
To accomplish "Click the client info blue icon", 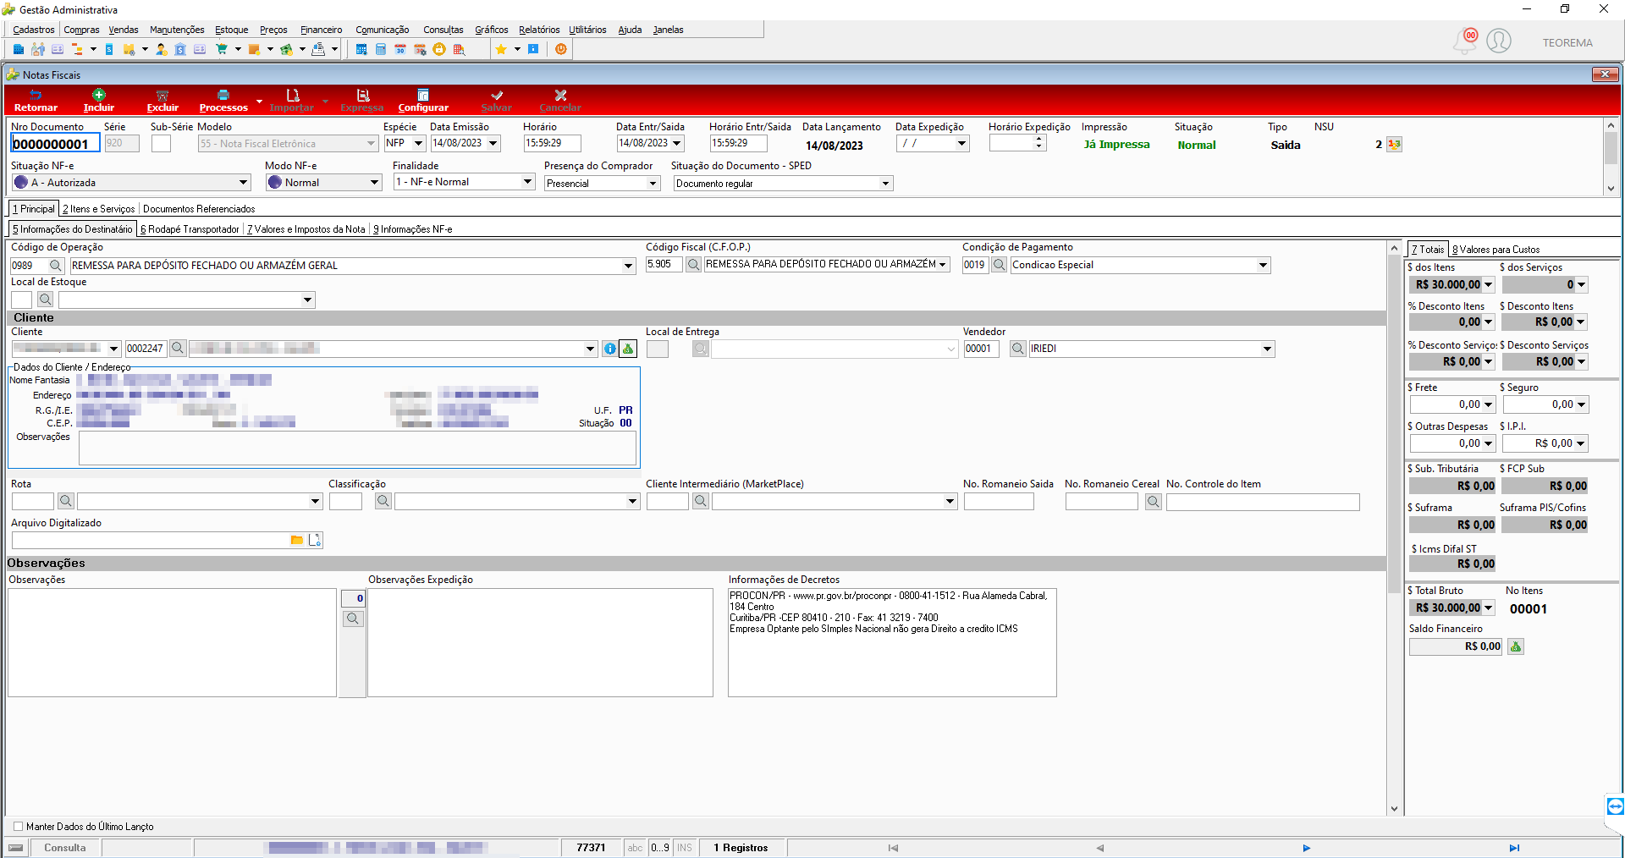I will [609, 349].
